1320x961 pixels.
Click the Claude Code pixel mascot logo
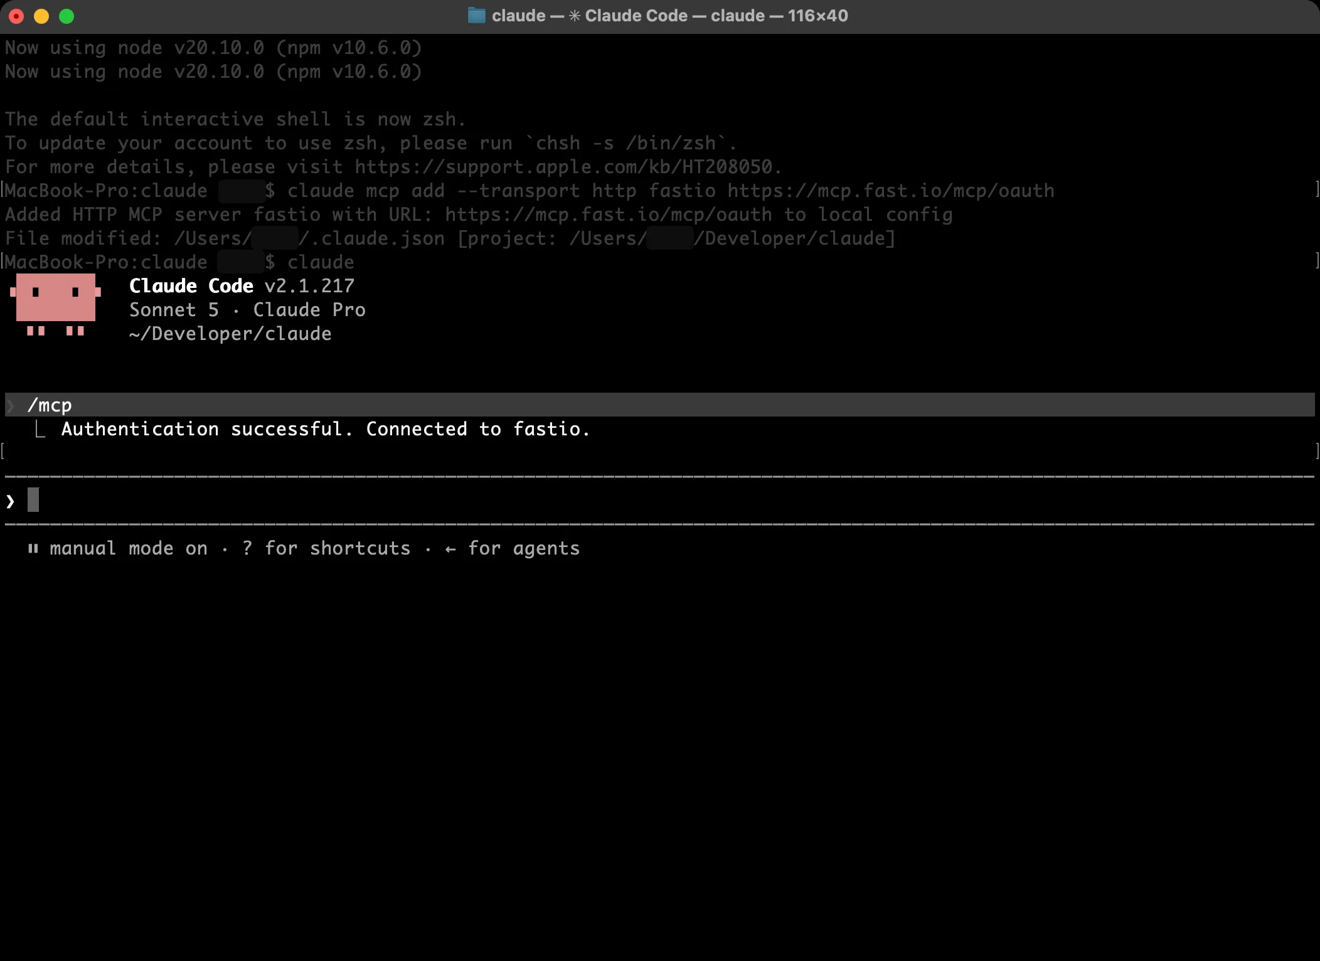tap(56, 305)
